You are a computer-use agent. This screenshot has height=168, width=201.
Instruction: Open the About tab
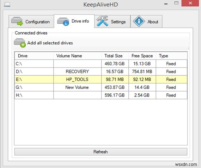tap(146, 21)
